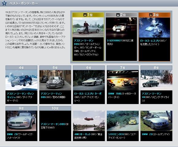Open the Toyota 2000GT night photo
Viewport: 178px width, 147px height.
point(121,27)
